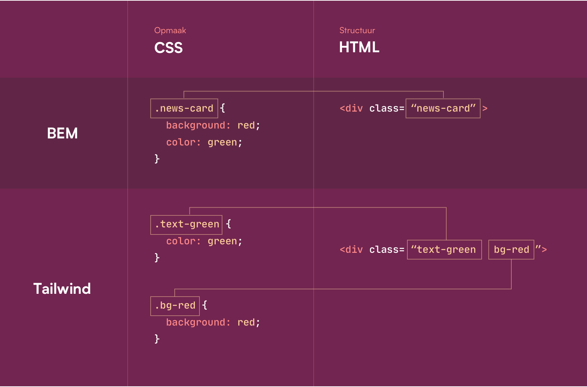Click the boxed .text-green CSS selector

(x=186, y=225)
